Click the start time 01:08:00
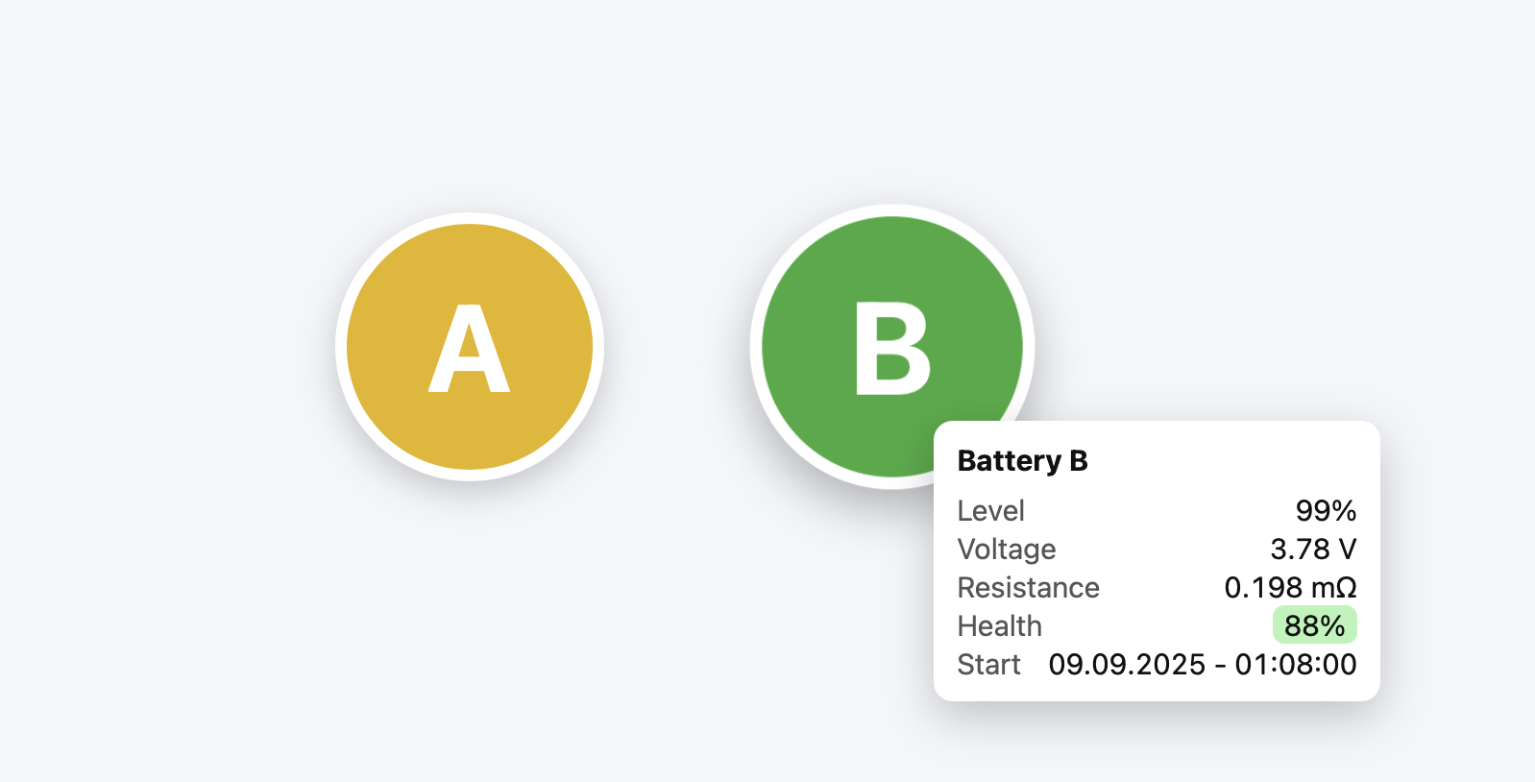This screenshot has width=1535, height=782. tap(1296, 665)
